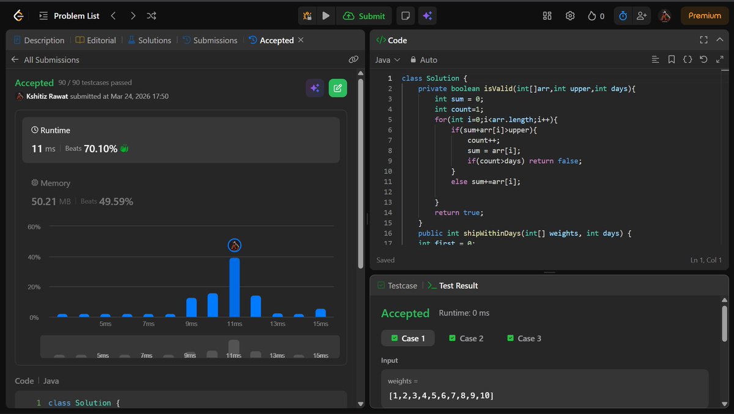The height and width of the screenshot is (414, 734).
Task: Open the user profile avatar
Action: (x=665, y=16)
